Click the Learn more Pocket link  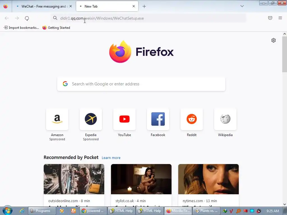click(111, 158)
